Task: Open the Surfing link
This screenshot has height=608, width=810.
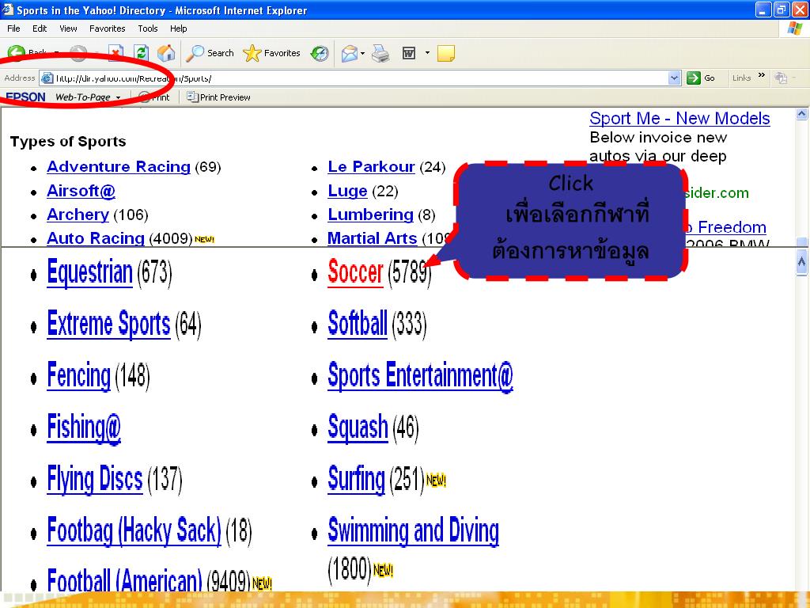Action: click(x=357, y=479)
